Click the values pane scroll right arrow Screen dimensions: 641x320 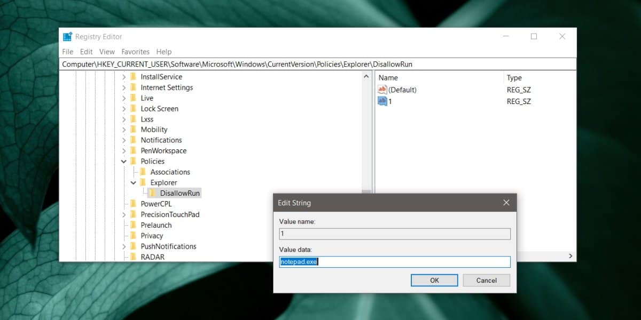571,257
